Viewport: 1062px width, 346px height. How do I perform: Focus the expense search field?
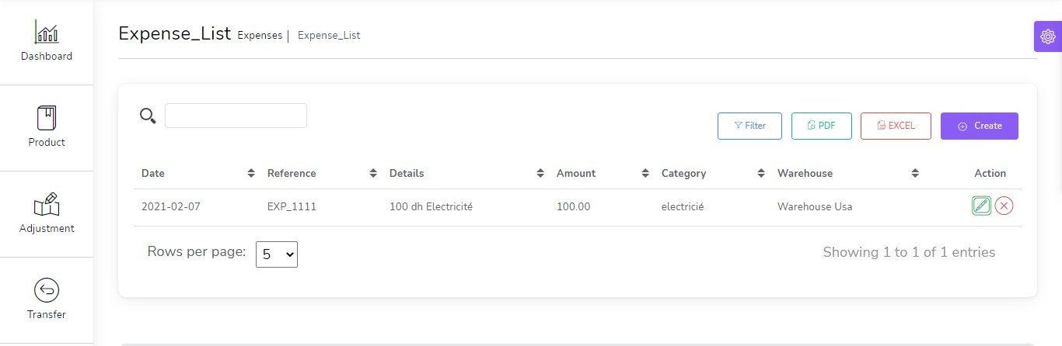point(236,116)
